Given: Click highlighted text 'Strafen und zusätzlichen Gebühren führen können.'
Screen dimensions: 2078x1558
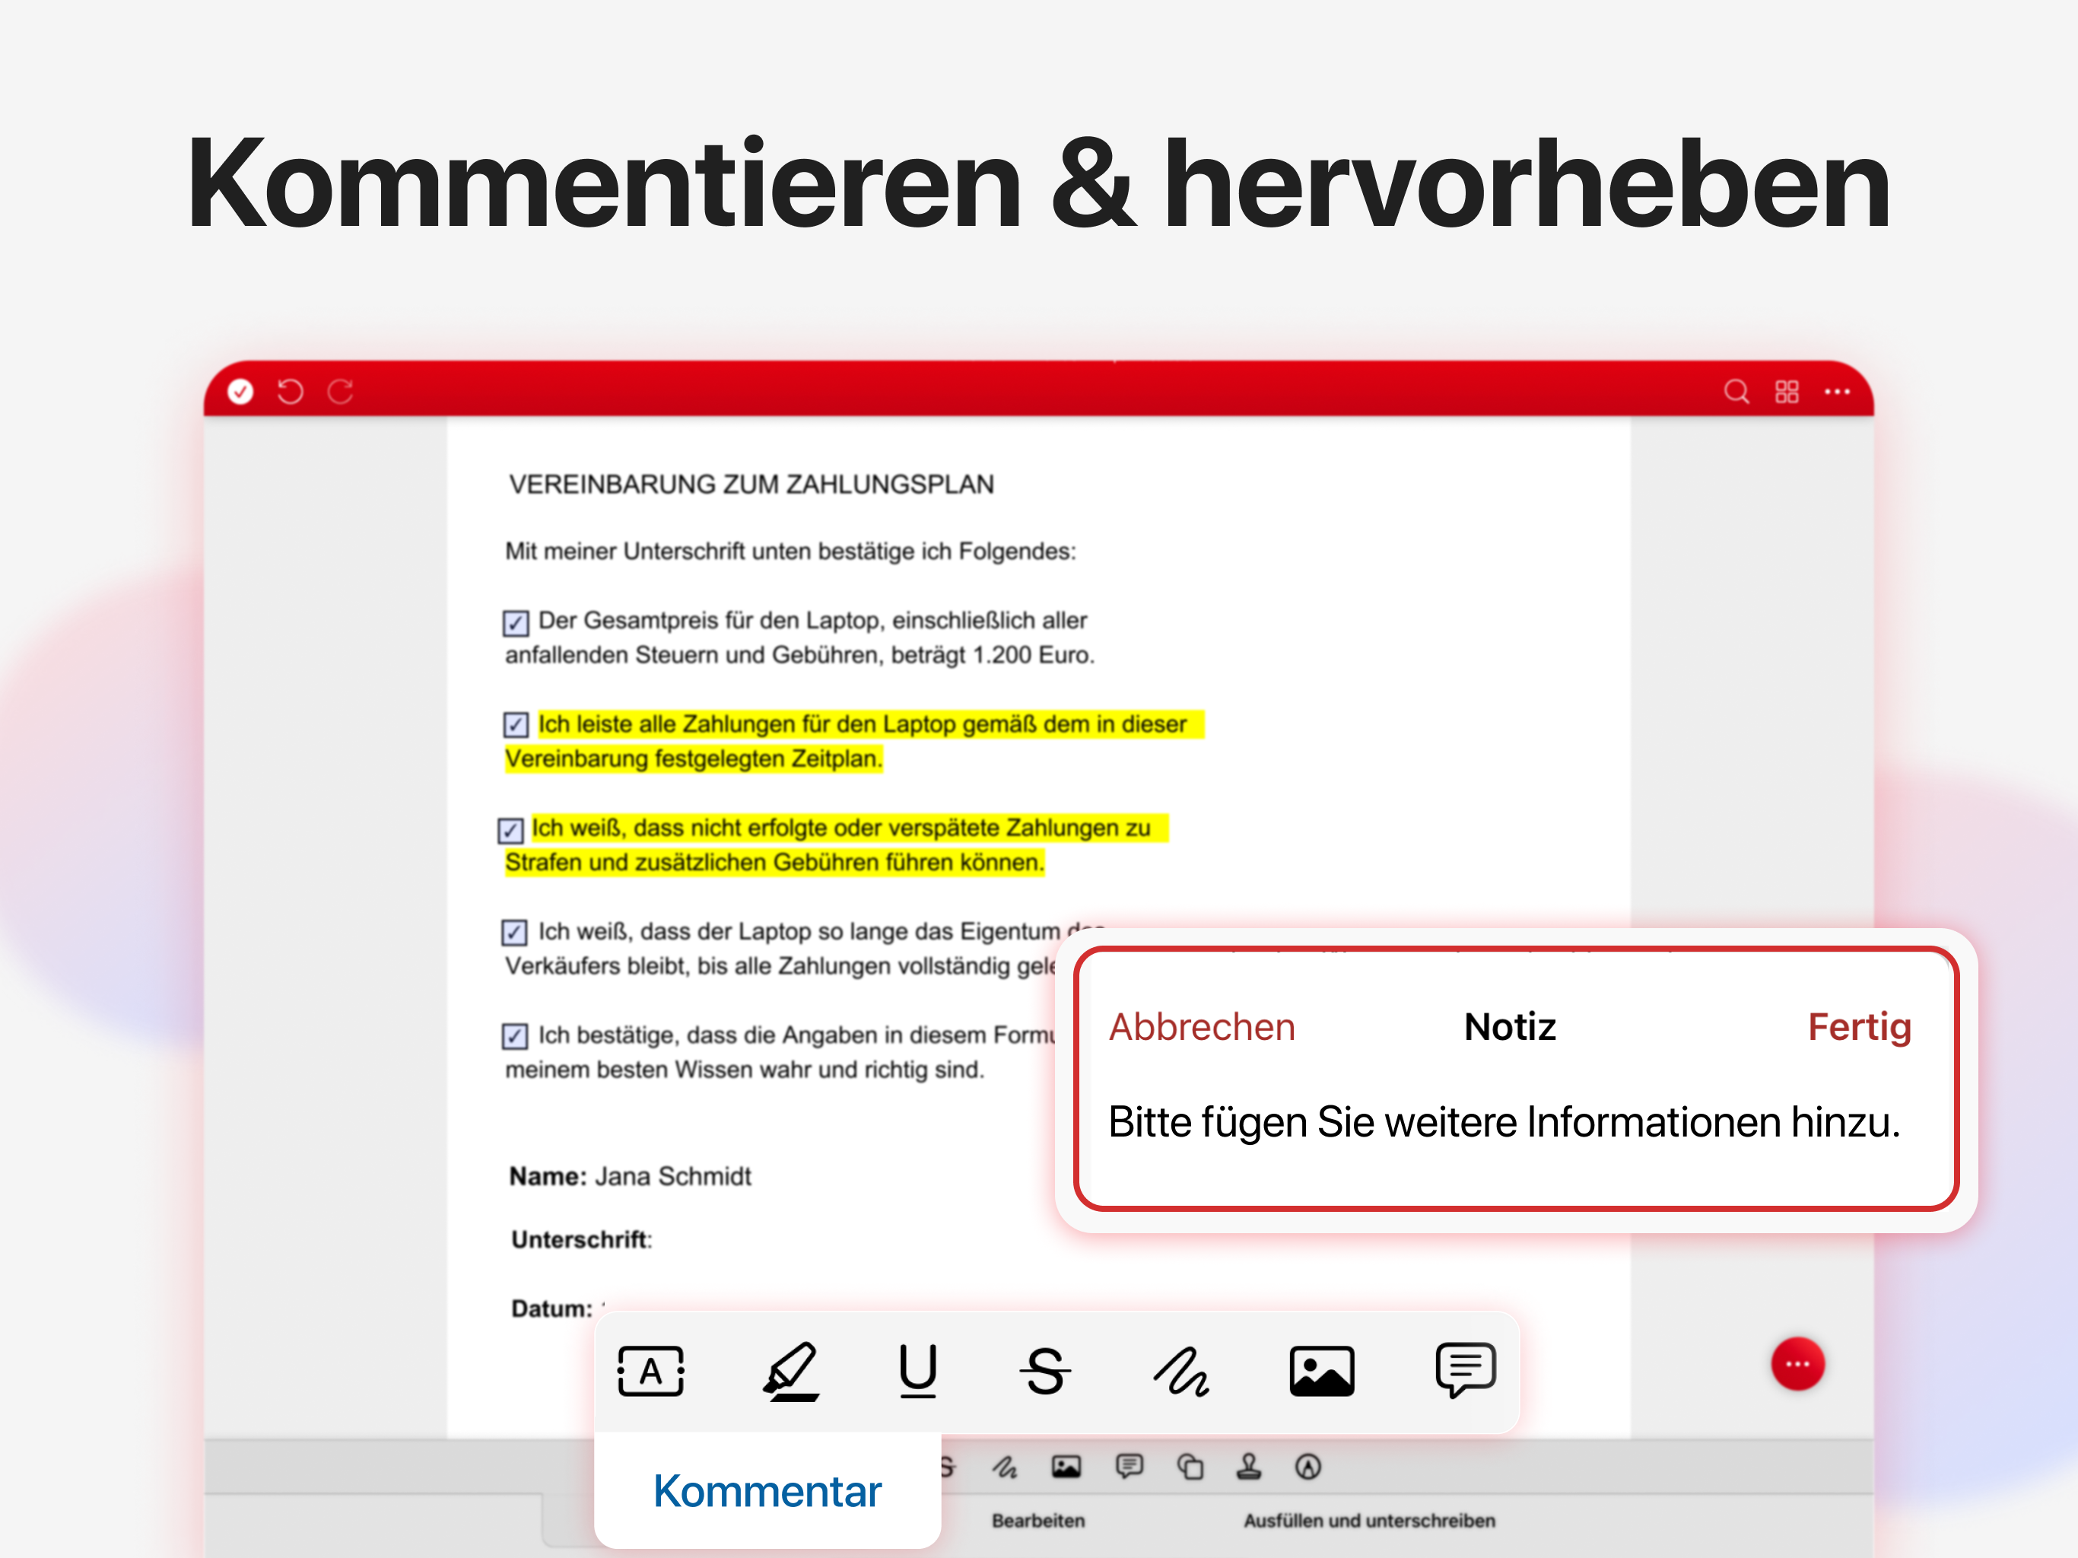Looking at the screenshot, I should pos(774,862).
